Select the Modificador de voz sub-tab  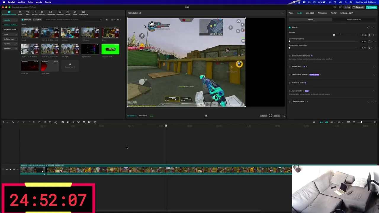tap(354, 20)
